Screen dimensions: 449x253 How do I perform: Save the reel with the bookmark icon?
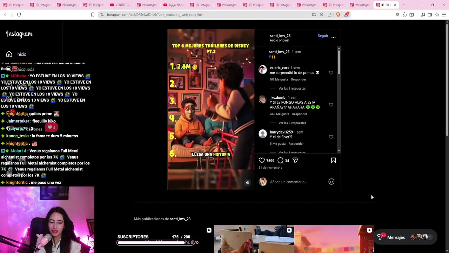coord(333,160)
